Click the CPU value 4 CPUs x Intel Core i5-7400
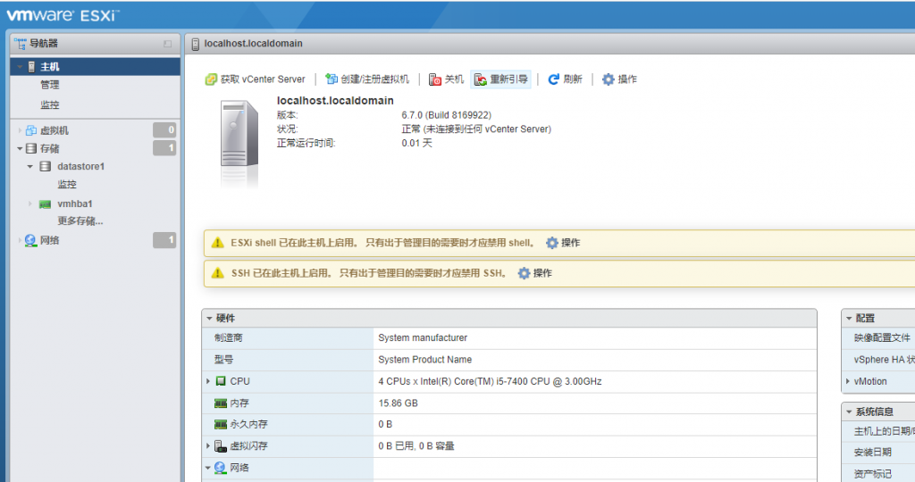The width and height of the screenshot is (915, 482). pos(490,381)
